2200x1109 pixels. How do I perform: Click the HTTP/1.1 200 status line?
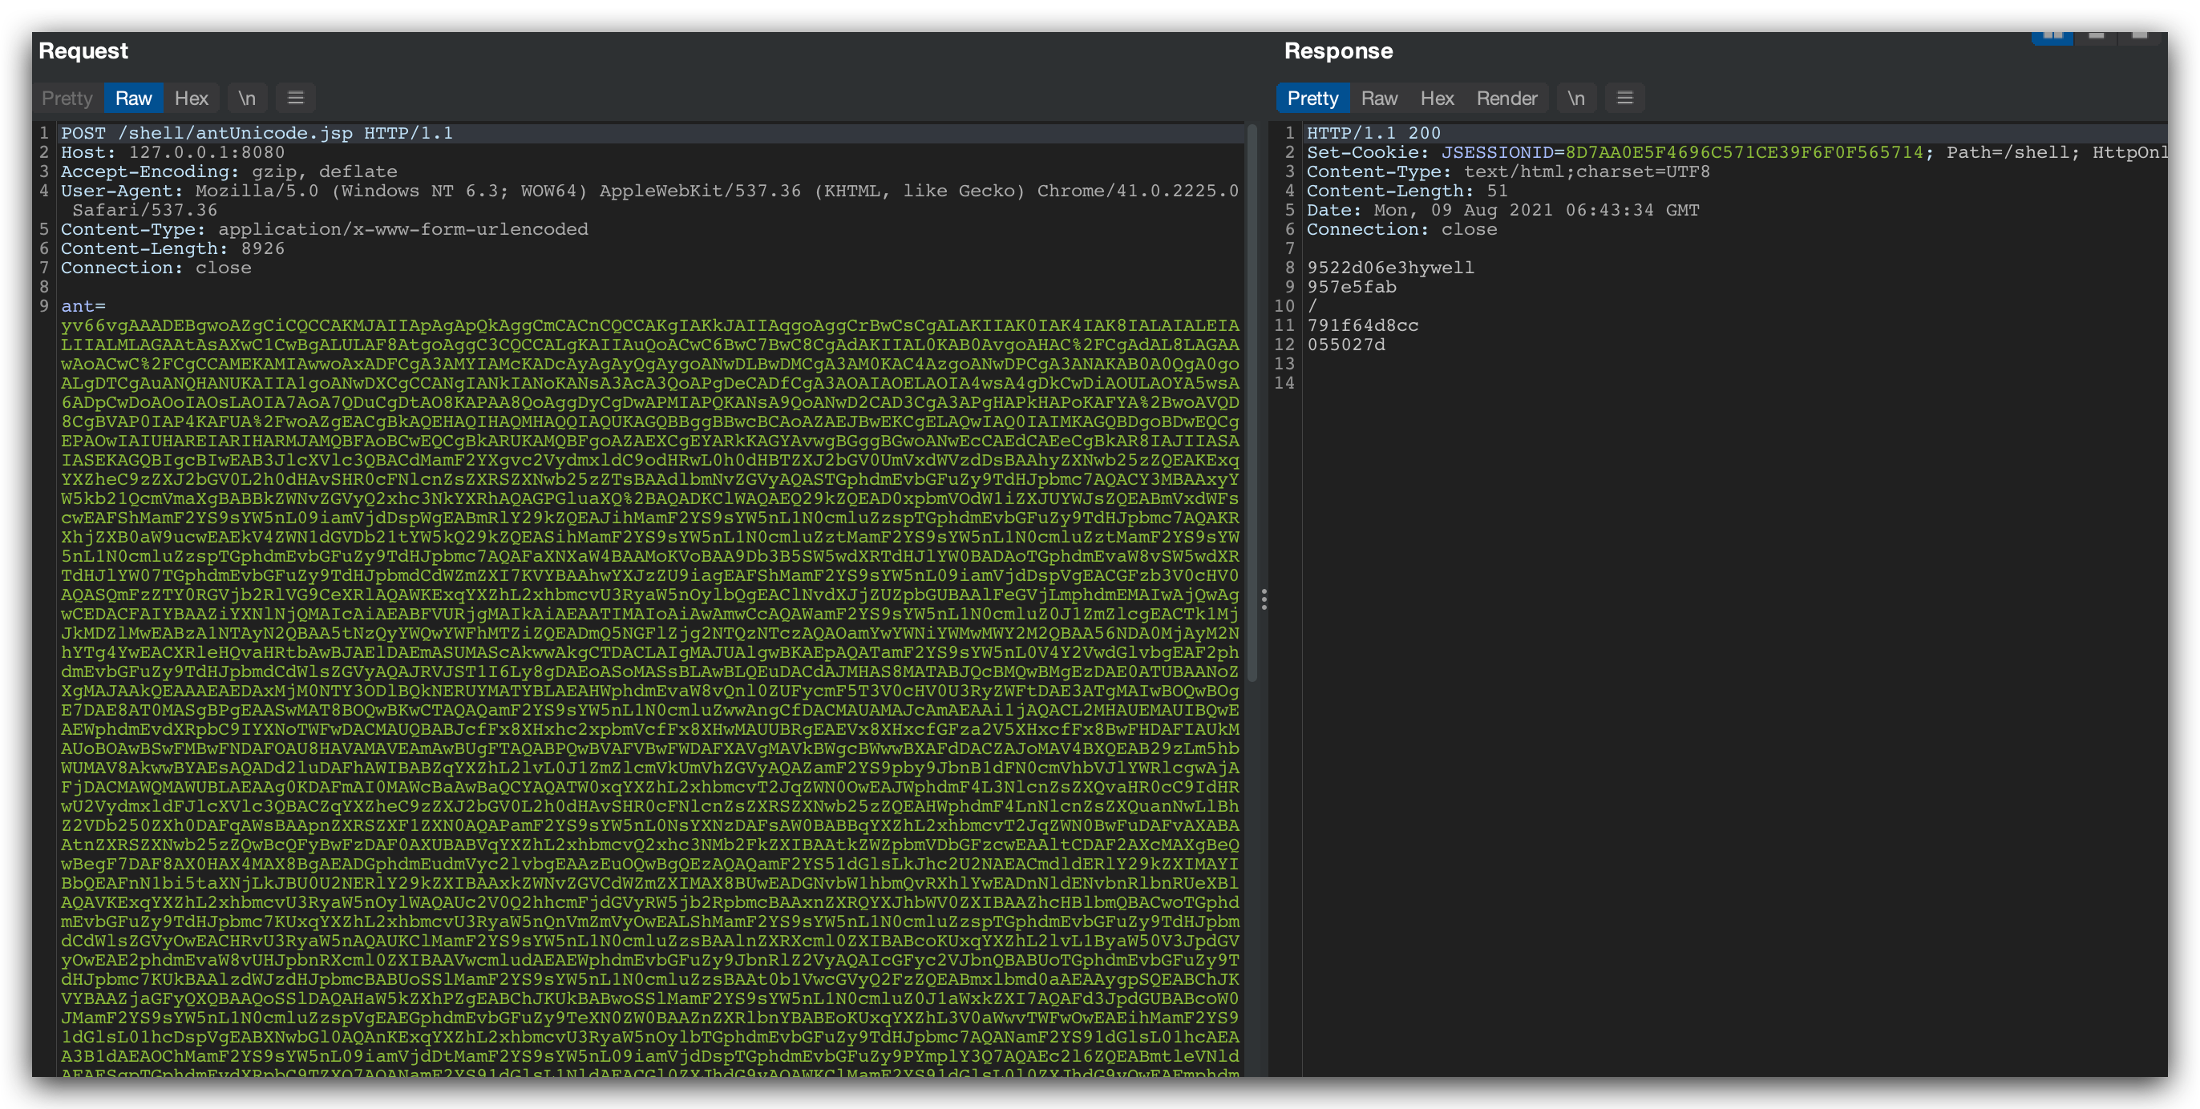pos(1373,133)
